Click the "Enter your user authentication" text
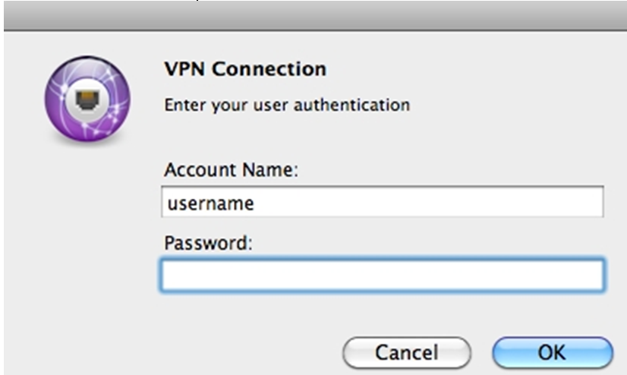 pos(287,106)
